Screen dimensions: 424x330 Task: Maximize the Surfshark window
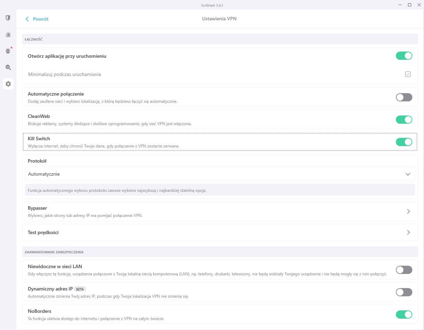pyautogui.click(x=410, y=5)
